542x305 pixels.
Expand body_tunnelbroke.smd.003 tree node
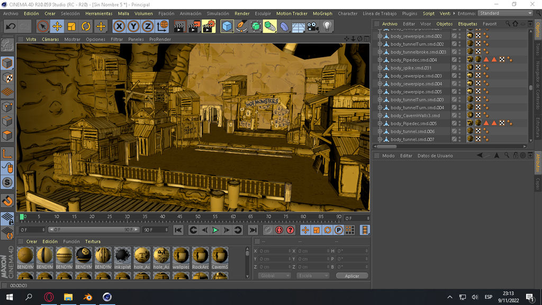click(380, 52)
